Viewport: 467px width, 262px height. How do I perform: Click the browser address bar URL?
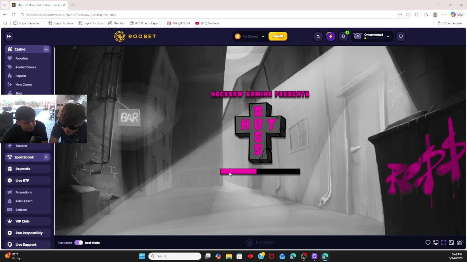tap(71, 15)
